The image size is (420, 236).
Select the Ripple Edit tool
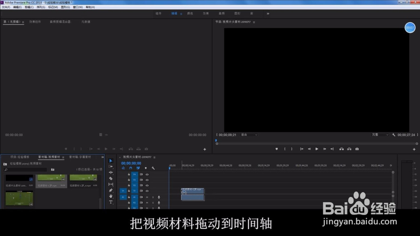point(110,172)
